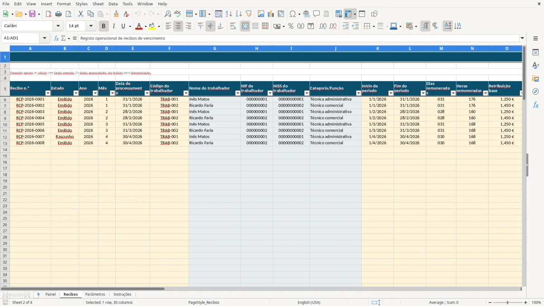Switch to the Instruções sheet tab
This screenshot has height=306, width=544.
click(x=122, y=295)
